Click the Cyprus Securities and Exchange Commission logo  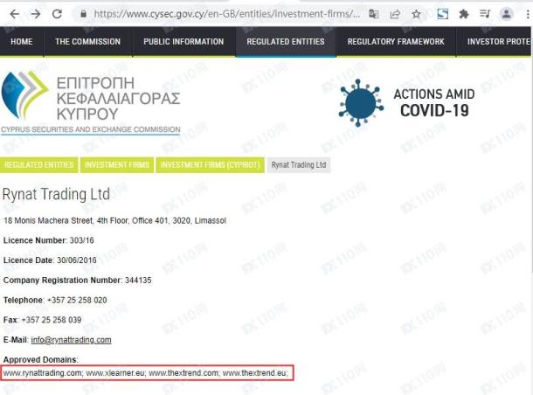point(90,103)
